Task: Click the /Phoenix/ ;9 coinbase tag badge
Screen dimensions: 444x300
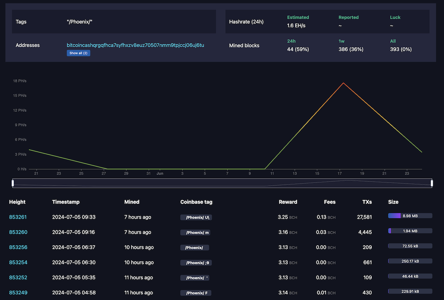Action: 196,262
